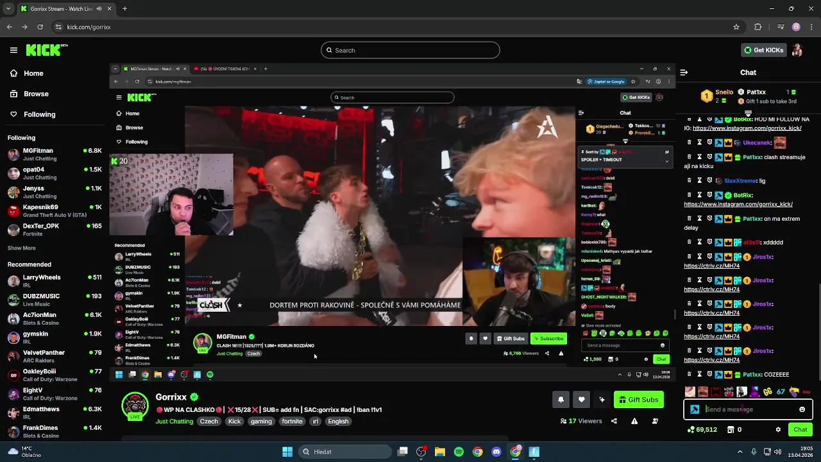The height and width of the screenshot is (462, 821).
Task: Open the LarryWheels recommended channel
Action: click(x=54, y=281)
